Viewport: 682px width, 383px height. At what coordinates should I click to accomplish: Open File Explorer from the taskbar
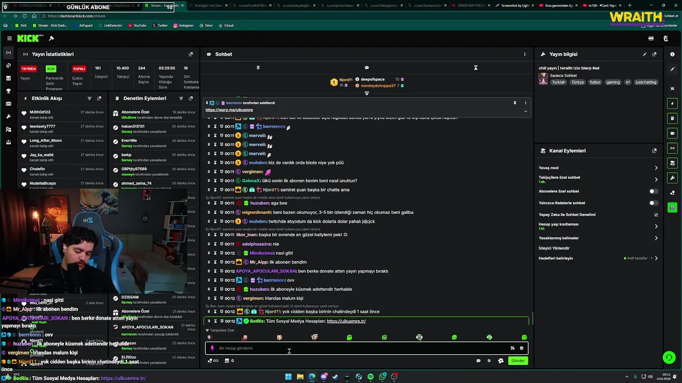300,377
